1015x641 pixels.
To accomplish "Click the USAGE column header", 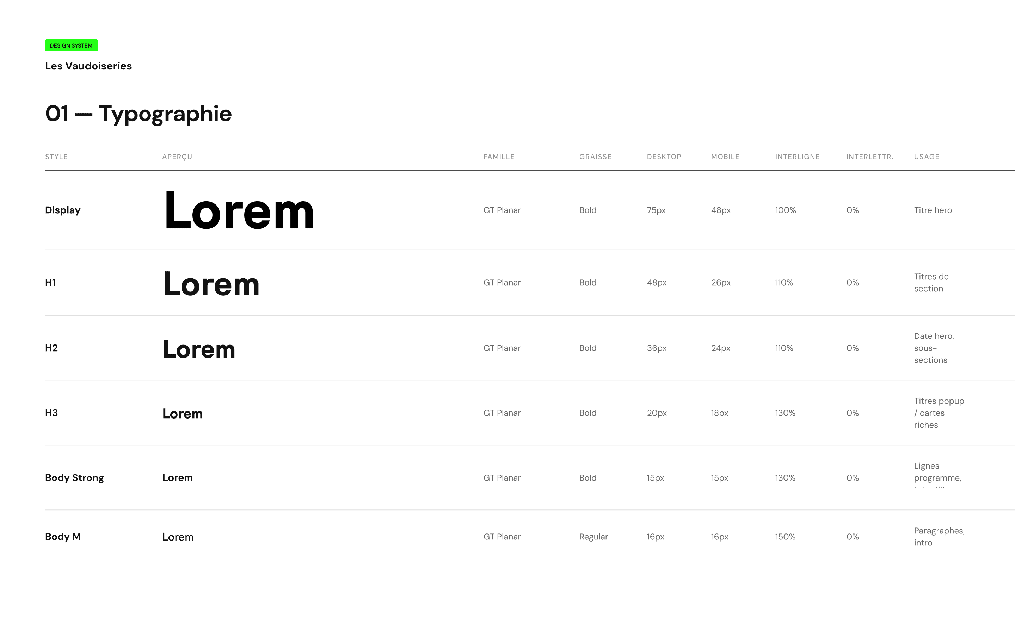I will tap(927, 157).
